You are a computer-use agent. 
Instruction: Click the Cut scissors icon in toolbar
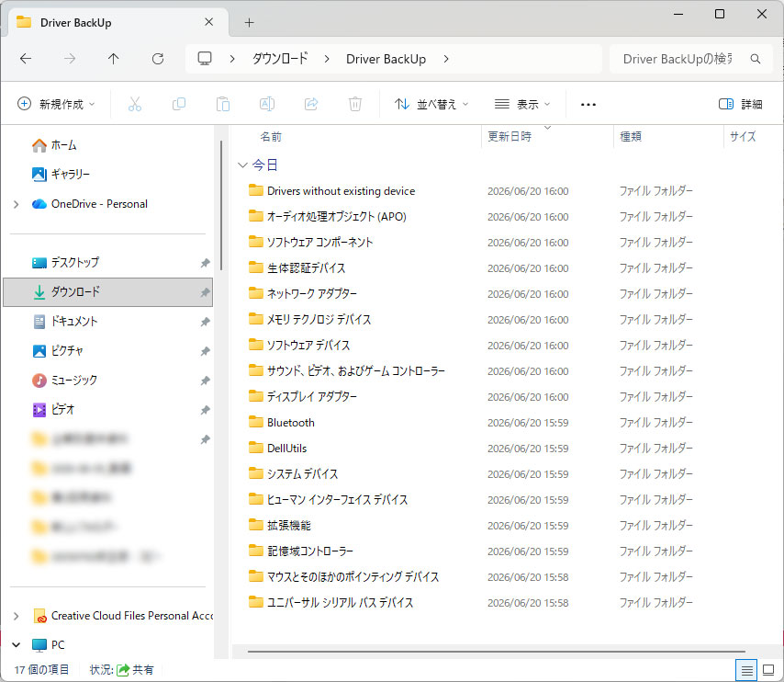(135, 104)
